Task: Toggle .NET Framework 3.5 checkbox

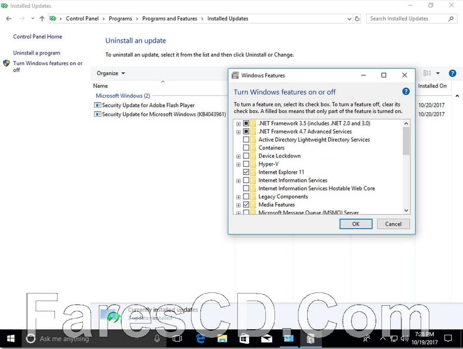Action: coord(246,123)
